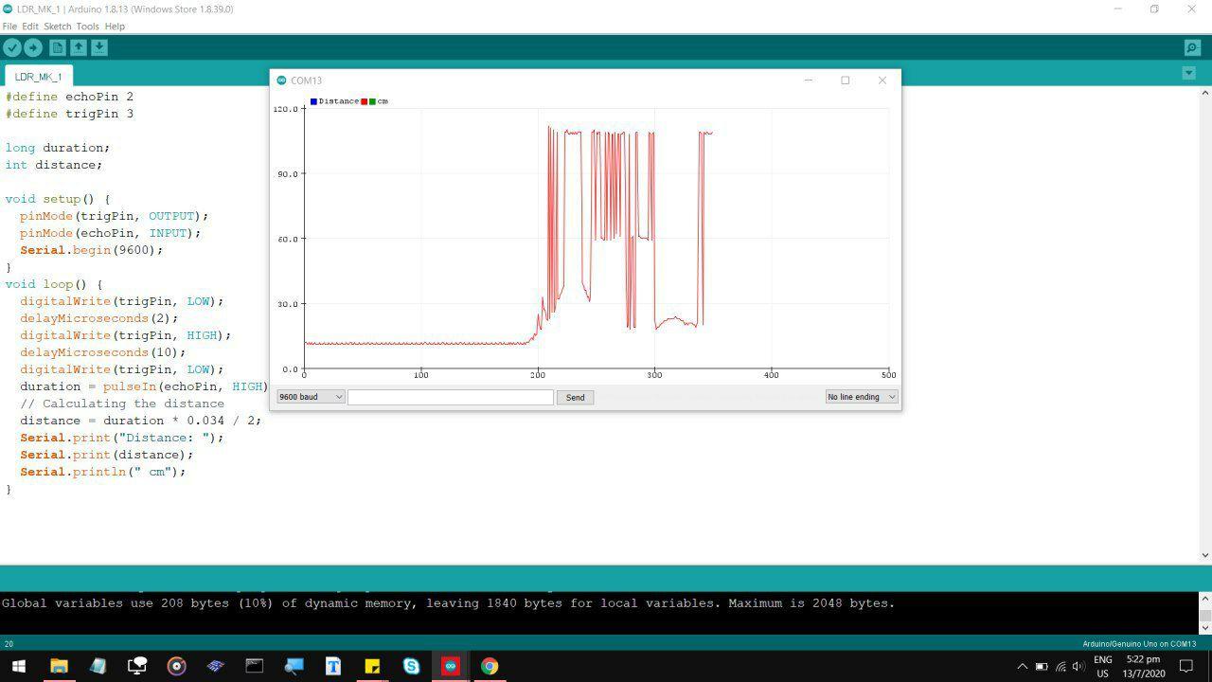Open the Windows Start menu
The width and height of the screenshot is (1212, 682).
click(18, 666)
